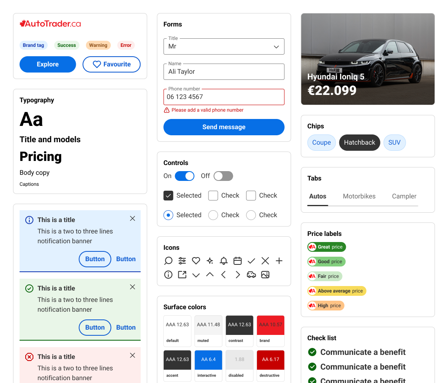Click the search magnifier icon
The height and width of the screenshot is (383, 448).
(x=168, y=261)
